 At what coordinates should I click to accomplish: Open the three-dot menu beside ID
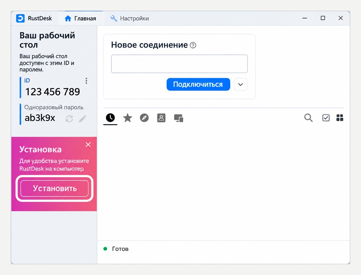(86, 81)
